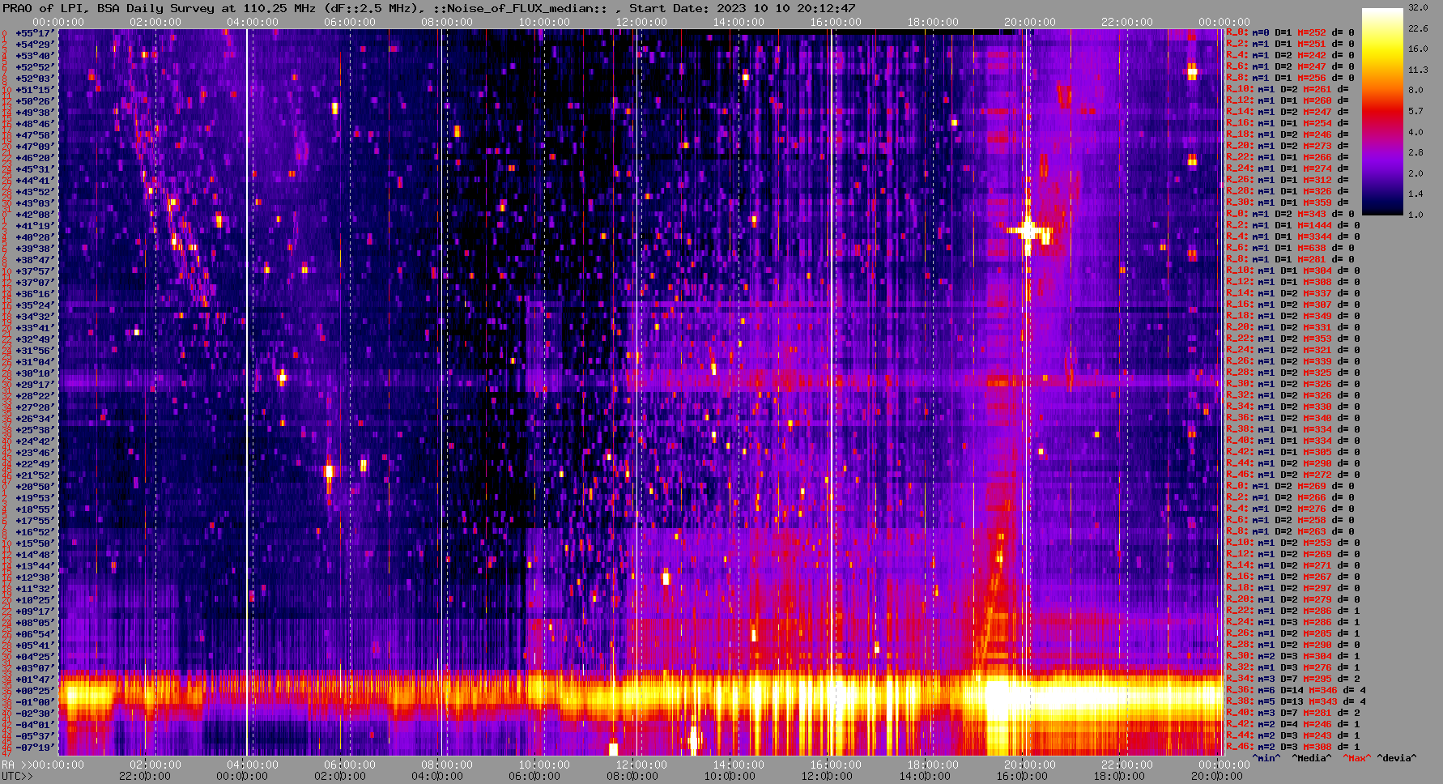Click declination label +42°08'
Image resolution: width=1443 pixels, height=784 pixels.
[x=35, y=215]
